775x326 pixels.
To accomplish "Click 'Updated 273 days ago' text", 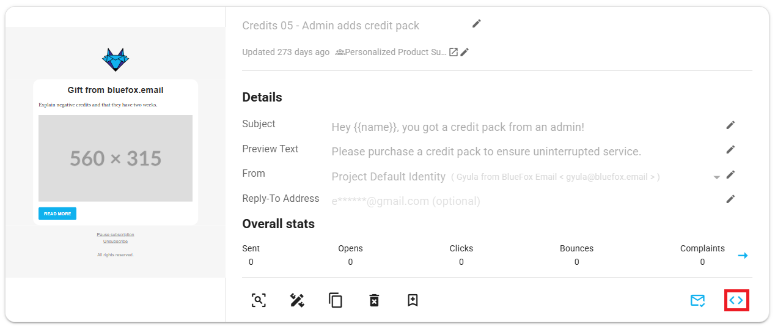I will [285, 53].
